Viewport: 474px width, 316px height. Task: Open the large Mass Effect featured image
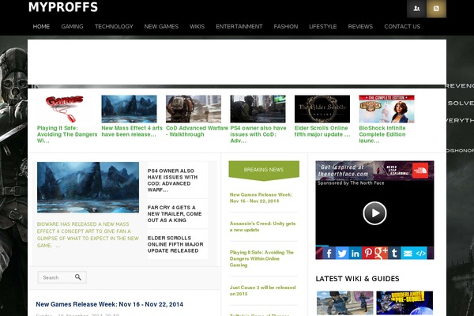tap(88, 187)
